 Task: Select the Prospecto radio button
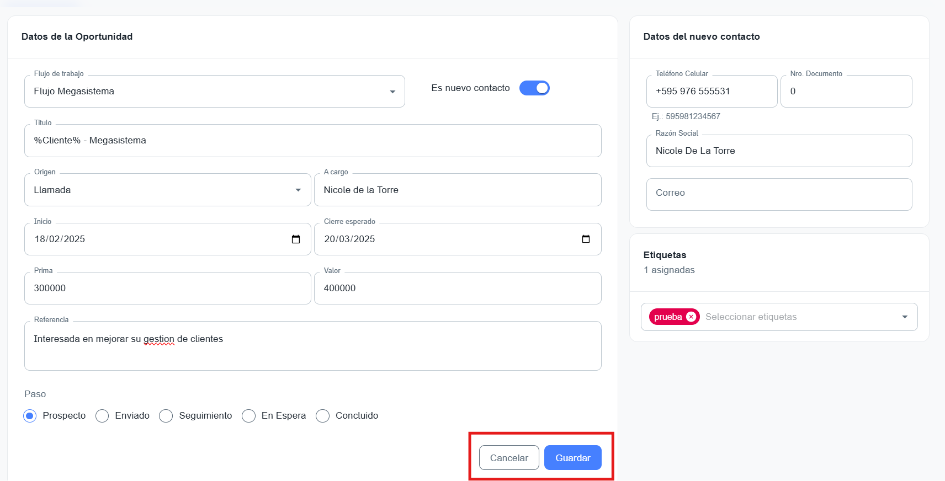coord(30,416)
